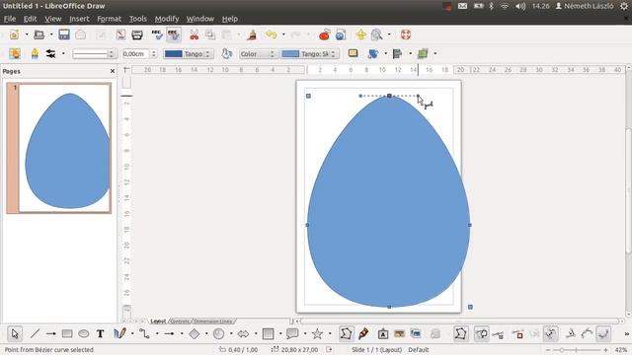632x355 pixels.
Task: Expand the Block Arrows dropdown arrow
Action: point(256,333)
